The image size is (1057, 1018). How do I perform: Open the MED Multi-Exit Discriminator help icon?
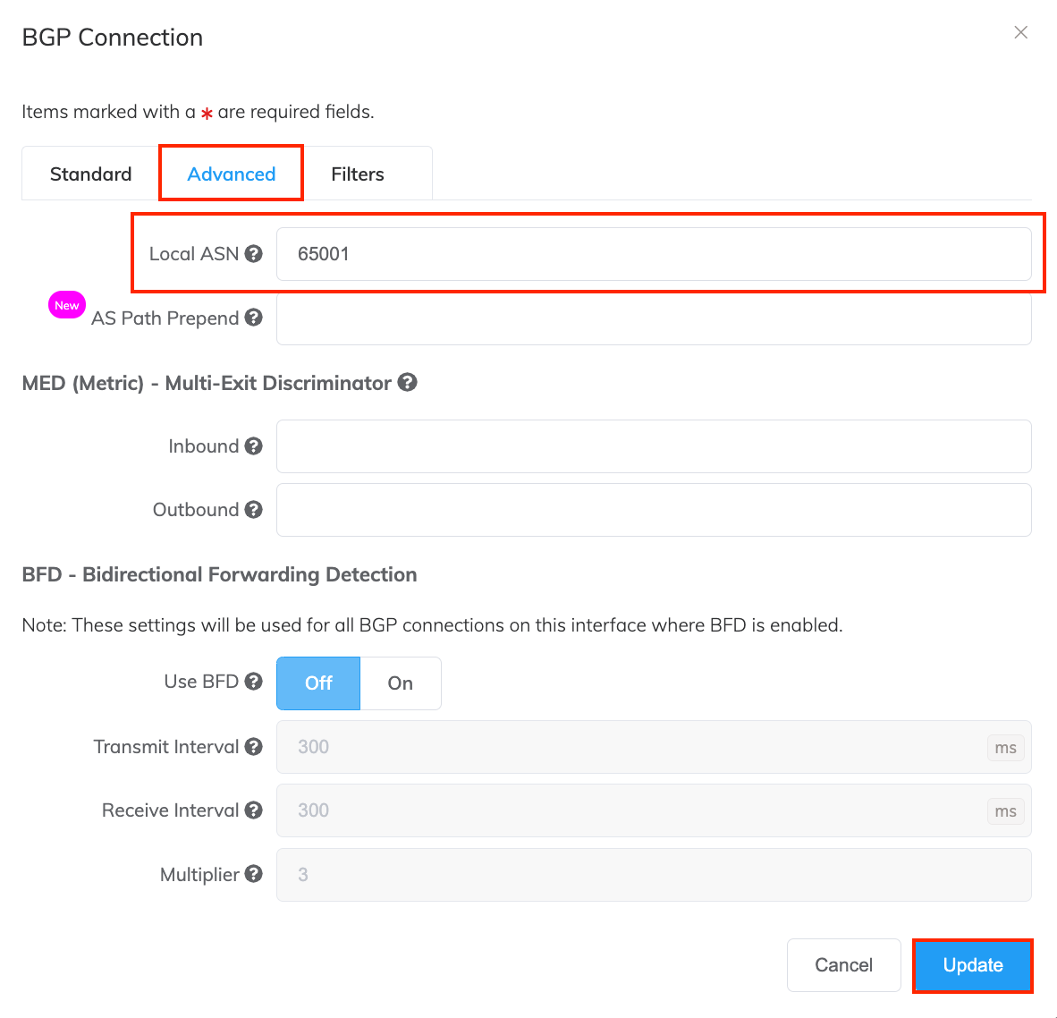[x=407, y=382]
